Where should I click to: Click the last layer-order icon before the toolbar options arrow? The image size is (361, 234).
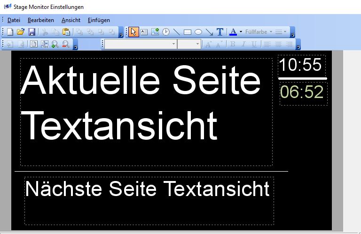[x=112, y=32]
